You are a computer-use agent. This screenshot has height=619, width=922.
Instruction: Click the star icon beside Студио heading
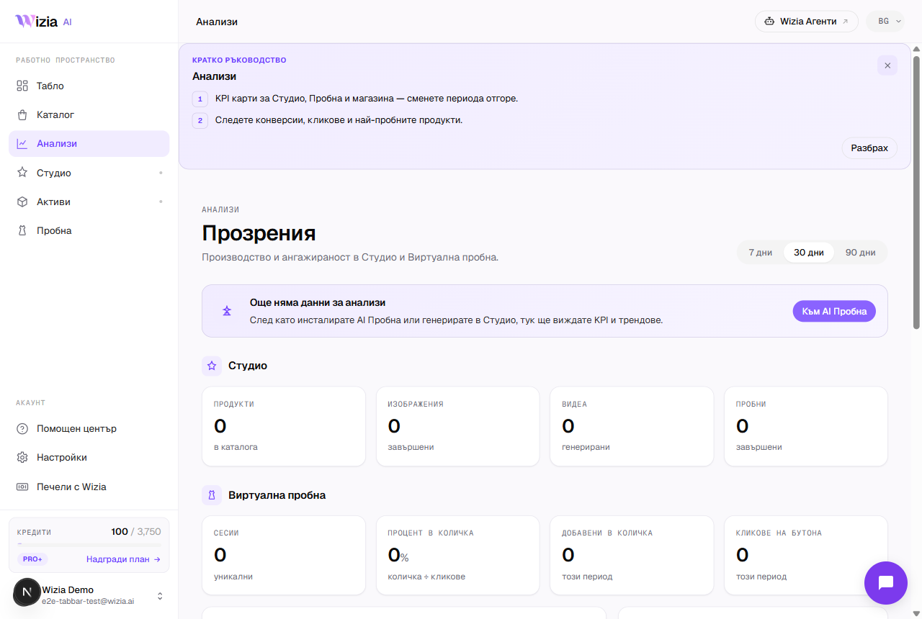pyautogui.click(x=212, y=366)
